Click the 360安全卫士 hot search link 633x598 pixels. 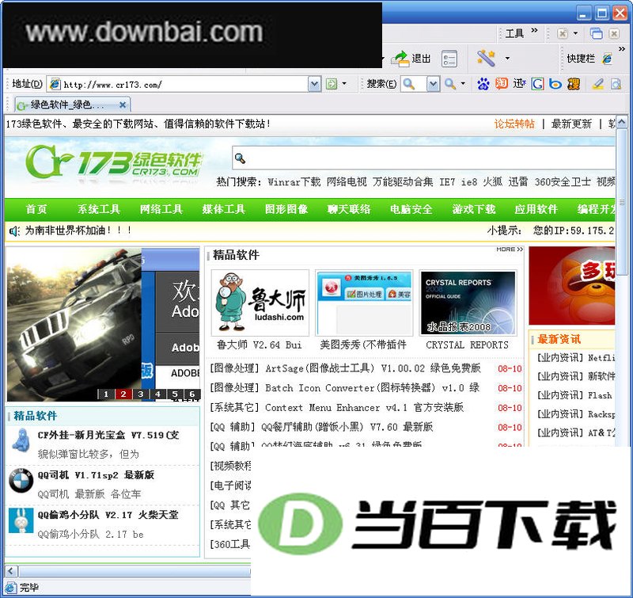[x=563, y=182]
